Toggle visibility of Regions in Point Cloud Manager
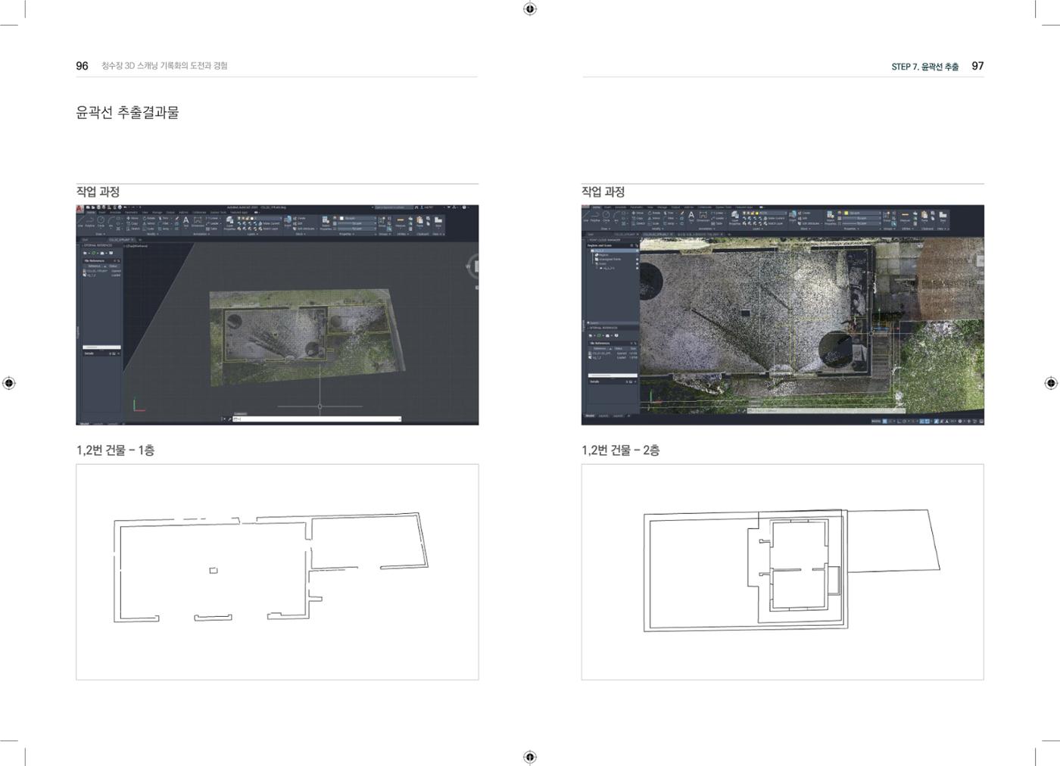Image resolution: width=1060 pixels, height=766 pixels. pyautogui.click(x=638, y=255)
